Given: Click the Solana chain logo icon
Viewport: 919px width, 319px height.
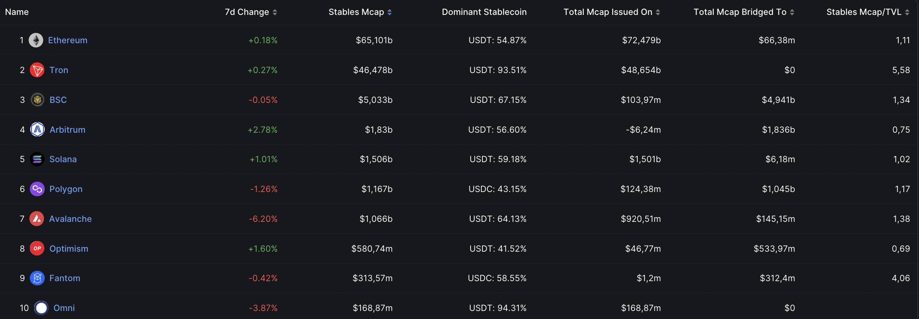Looking at the screenshot, I should pyautogui.click(x=37, y=159).
